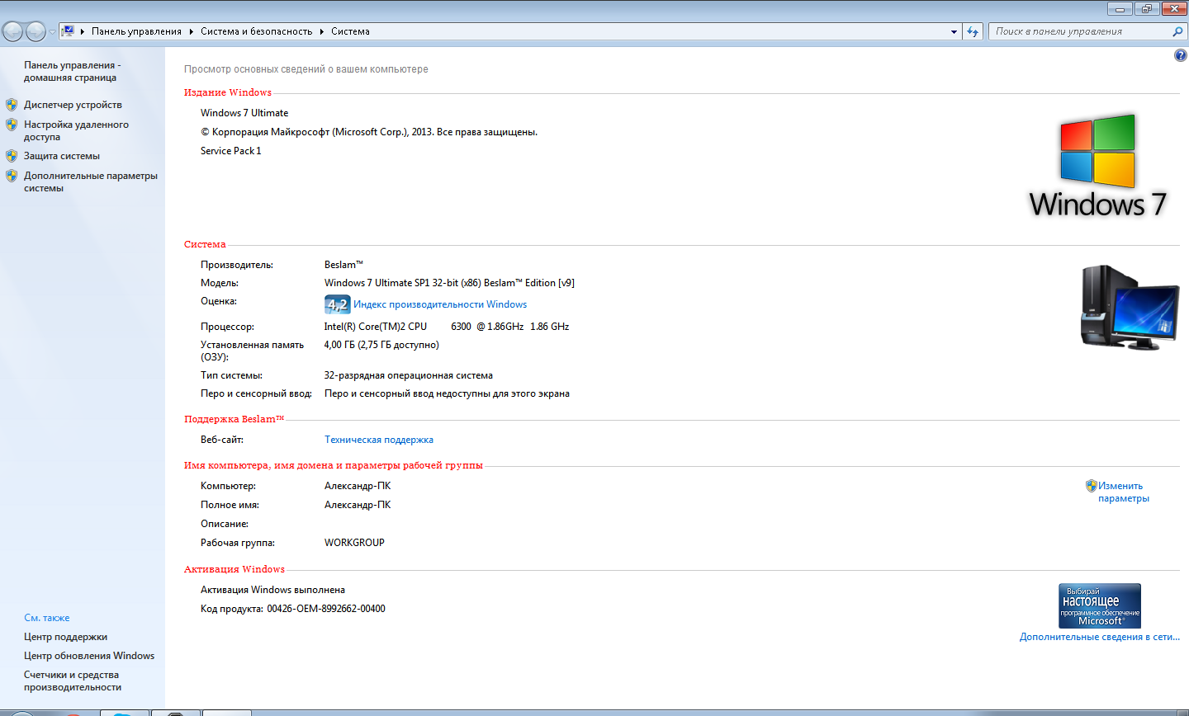Open 'Диспетчер устройств' link
The height and width of the screenshot is (716, 1189).
pos(73,105)
